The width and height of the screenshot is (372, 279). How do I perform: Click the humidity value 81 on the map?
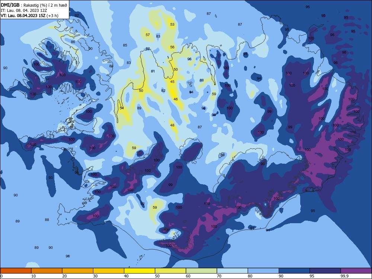(x=153, y=71)
